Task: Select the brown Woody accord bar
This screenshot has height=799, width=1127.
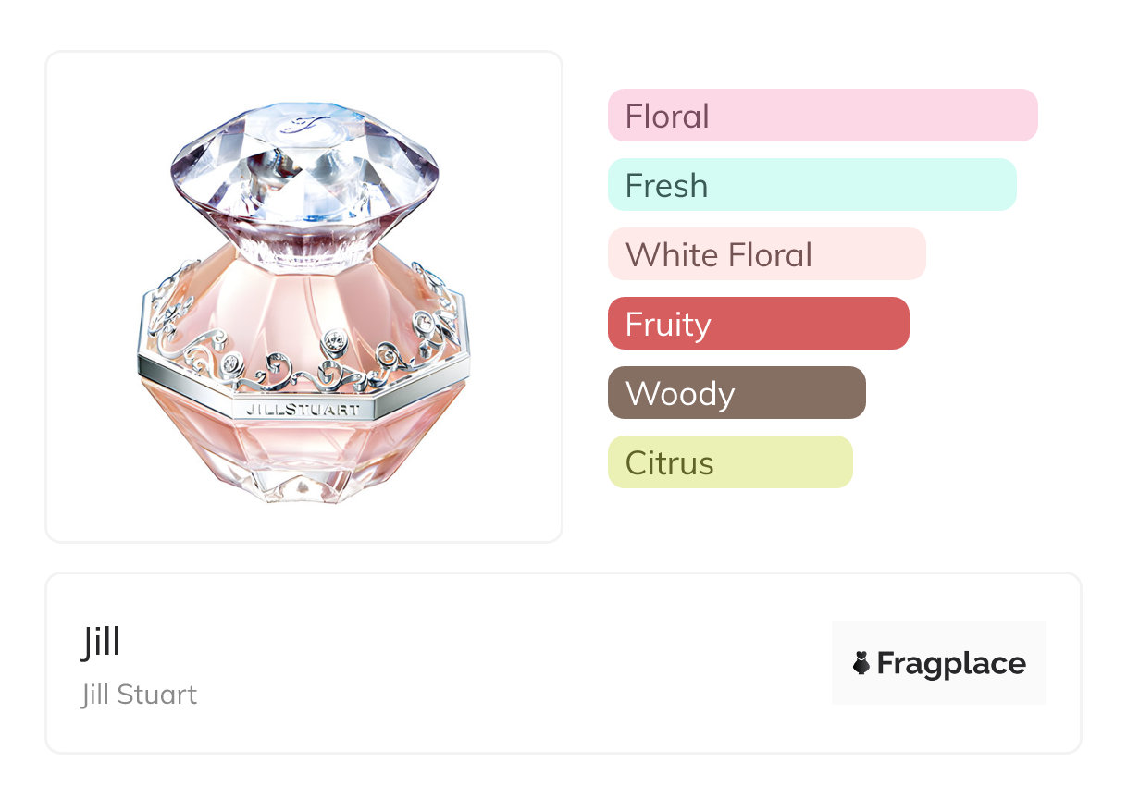Action: [x=737, y=393]
